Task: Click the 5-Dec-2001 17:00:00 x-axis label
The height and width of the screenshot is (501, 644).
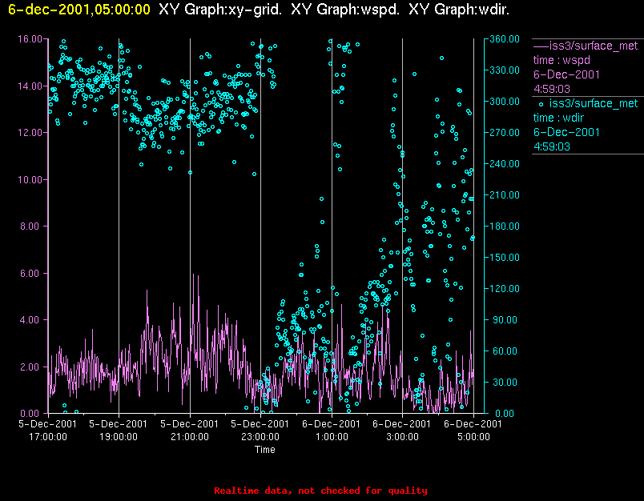Action: pos(48,430)
